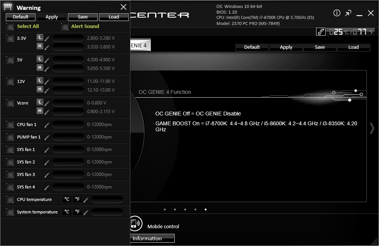The width and height of the screenshot is (379, 246).
Task: Click the detach window arrow icon
Action: pyautogui.click(x=348, y=13)
